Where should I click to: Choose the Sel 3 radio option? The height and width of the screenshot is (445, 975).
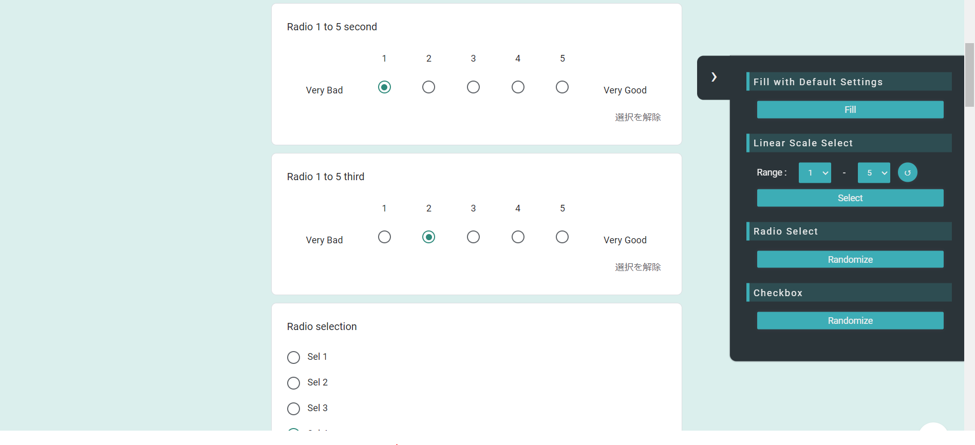click(x=293, y=409)
